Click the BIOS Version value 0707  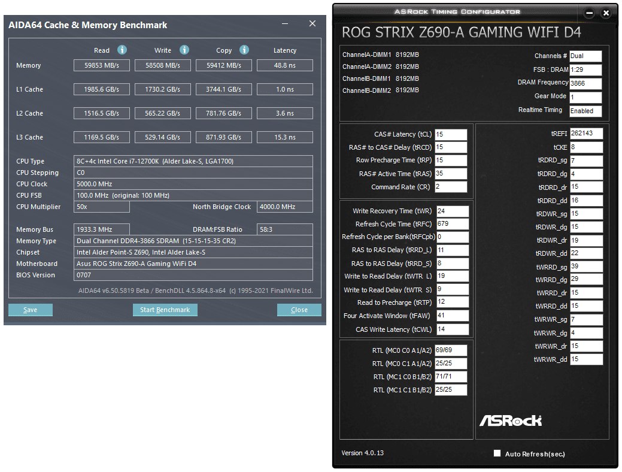(193, 275)
